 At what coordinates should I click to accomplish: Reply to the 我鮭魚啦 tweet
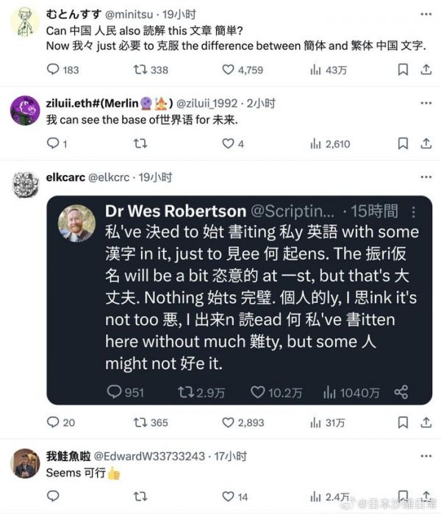click(x=53, y=496)
